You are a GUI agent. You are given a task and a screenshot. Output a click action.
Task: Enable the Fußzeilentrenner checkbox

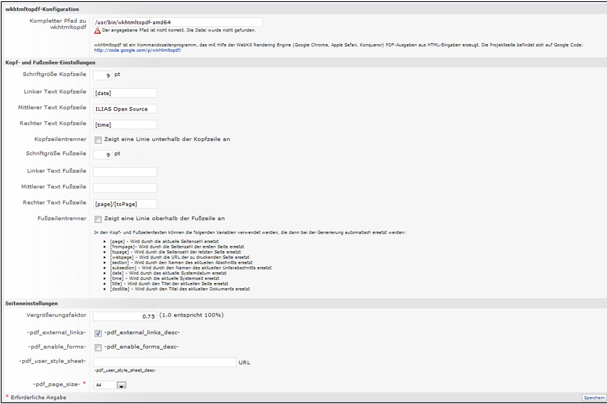(98, 219)
